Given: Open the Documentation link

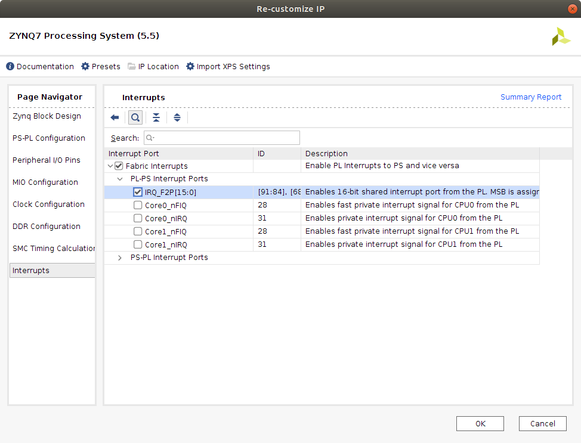Looking at the screenshot, I should click(45, 67).
